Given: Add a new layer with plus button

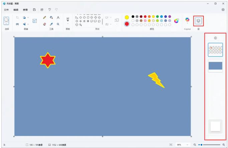Looking at the screenshot, I should tap(215, 38).
